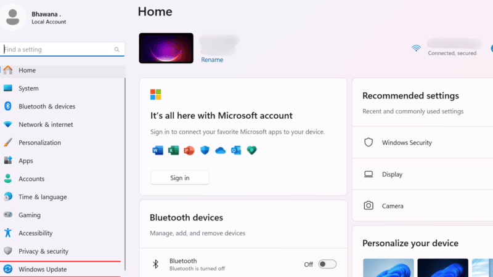Image resolution: width=493 pixels, height=277 pixels.
Task: Go to Network & internet
Action: 62,124
